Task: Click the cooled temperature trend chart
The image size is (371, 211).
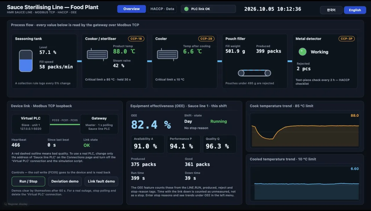Action: click(x=305, y=183)
